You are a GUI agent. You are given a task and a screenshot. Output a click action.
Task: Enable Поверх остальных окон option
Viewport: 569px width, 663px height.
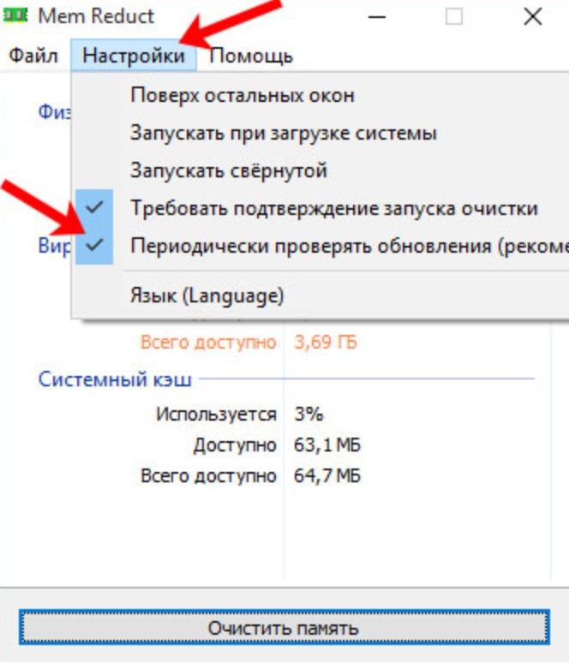coord(321,96)
